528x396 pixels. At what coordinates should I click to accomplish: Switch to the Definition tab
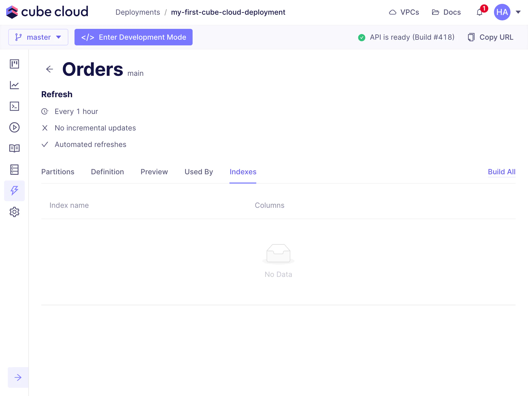point(107,172)
